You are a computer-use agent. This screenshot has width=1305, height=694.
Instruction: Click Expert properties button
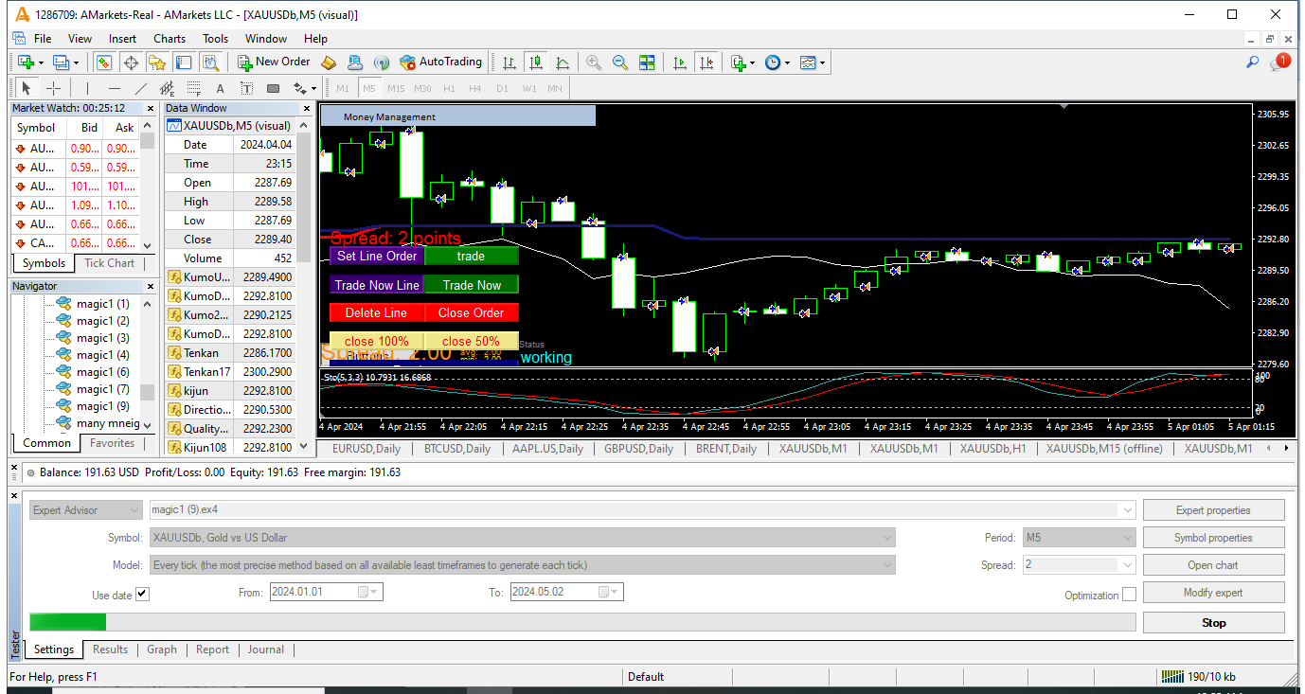tap(1213, 510)
